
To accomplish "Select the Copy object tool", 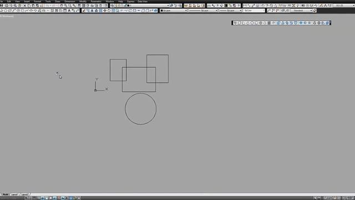I will point(88,11).
